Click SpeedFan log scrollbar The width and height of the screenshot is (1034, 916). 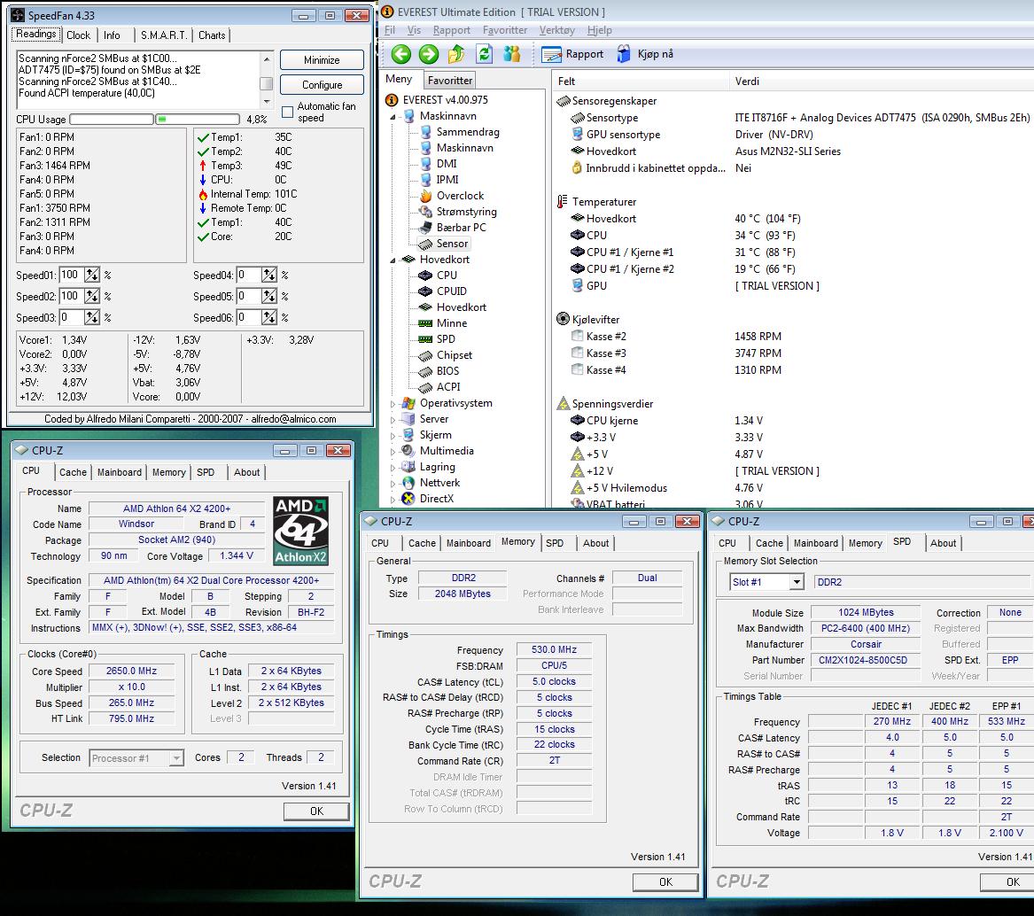tap(267, 80)
